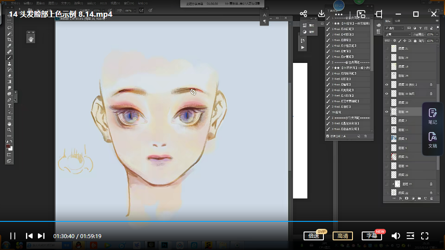
Task: Open the 文稿 transcript side panel
Action: pos(433,140)
